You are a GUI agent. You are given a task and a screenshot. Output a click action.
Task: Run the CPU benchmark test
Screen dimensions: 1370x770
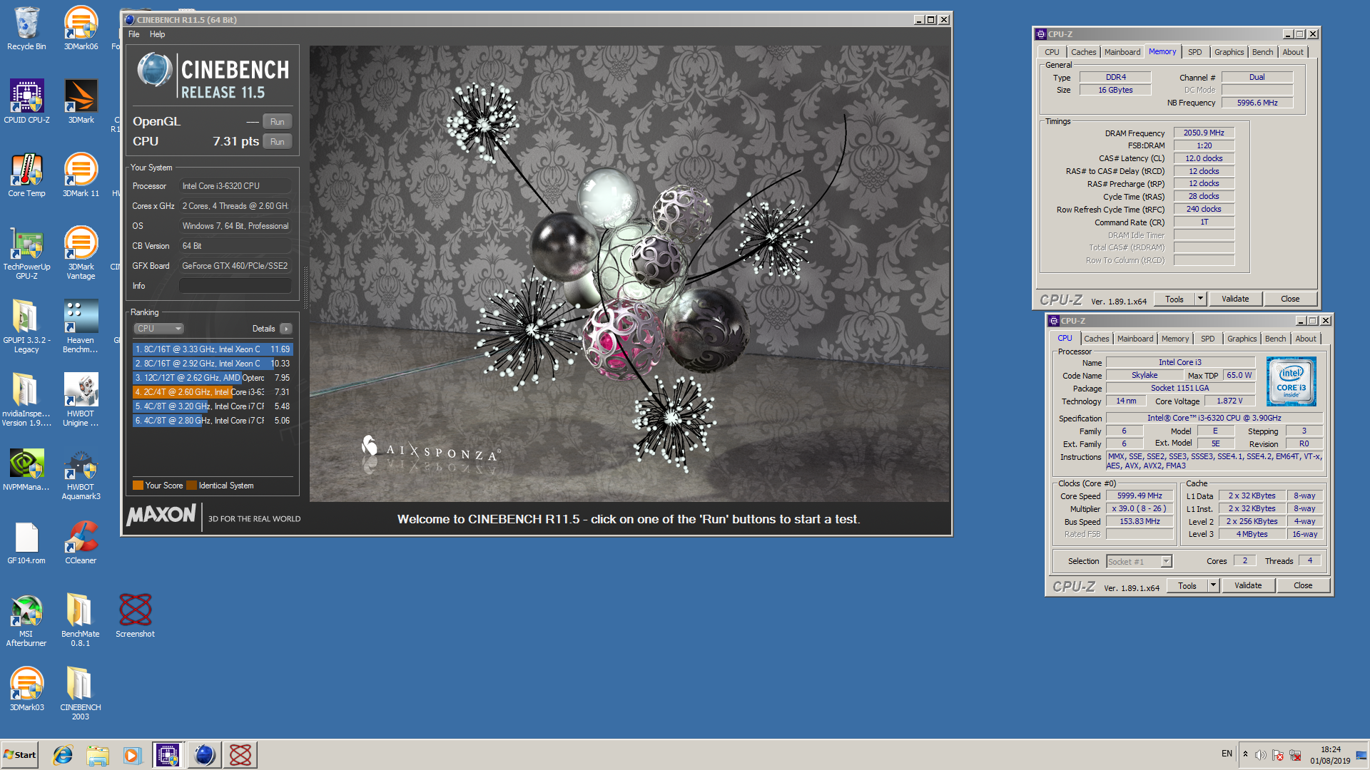[x=278, y=142]
